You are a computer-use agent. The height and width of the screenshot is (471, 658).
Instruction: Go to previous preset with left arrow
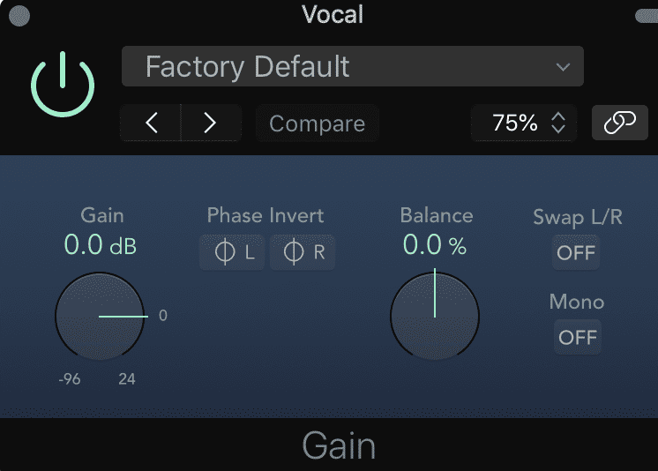(152, 123)
